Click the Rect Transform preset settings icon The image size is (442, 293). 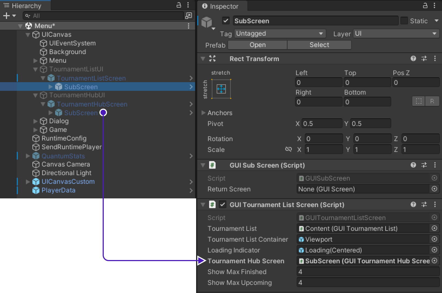(x=424, y=59)
